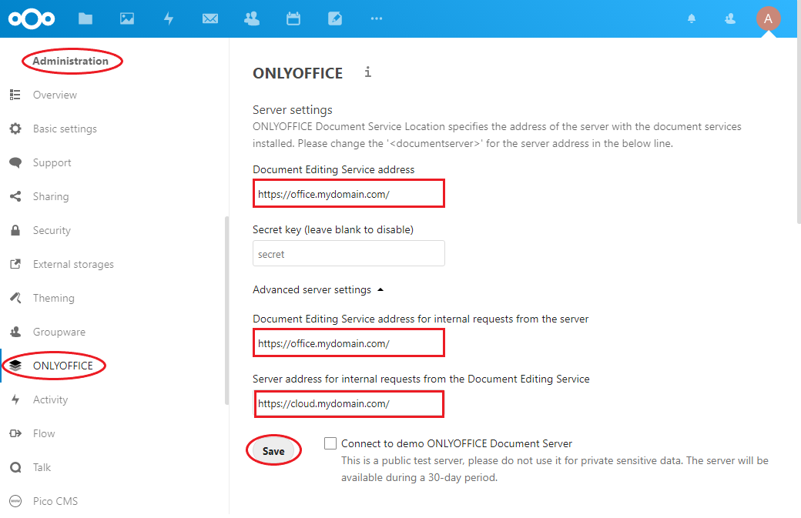
Task: Open the user avatar menu
Action: [x=768, y=19]
